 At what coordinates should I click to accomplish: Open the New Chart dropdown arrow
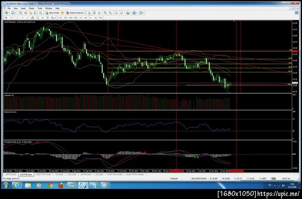click(x=9, y=13)
